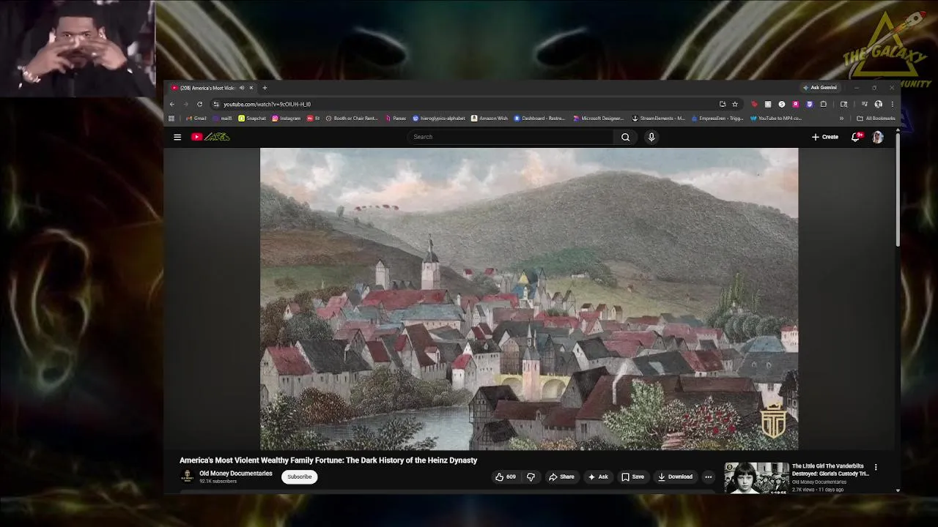
Task: Subscribe to Old Money Documentaries
Action: click(299, 476)
